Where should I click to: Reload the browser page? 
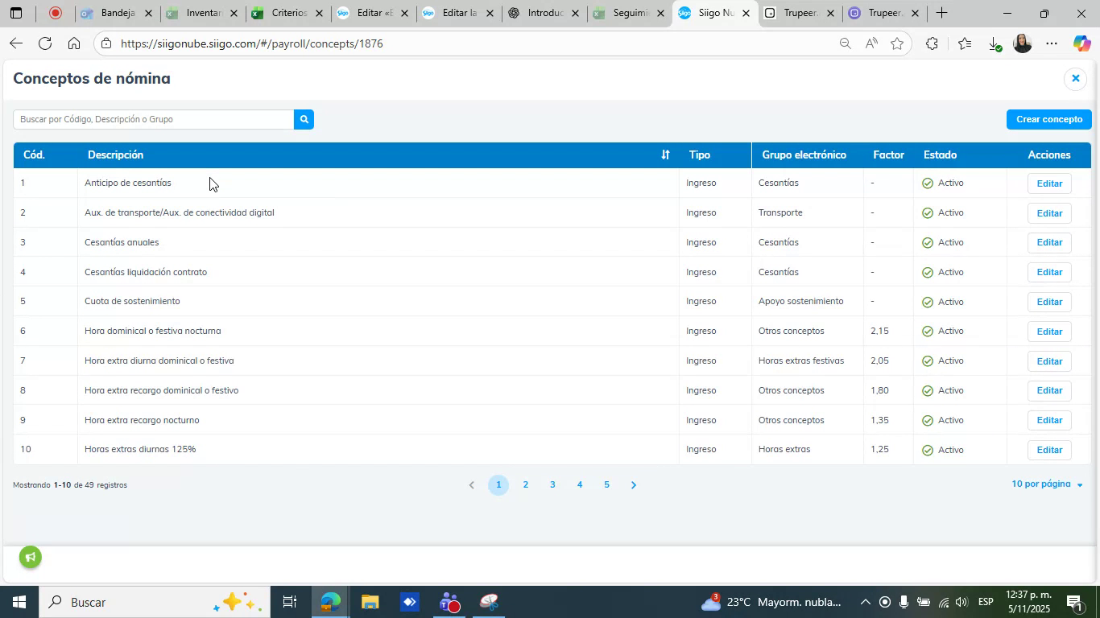pos(45,43)
